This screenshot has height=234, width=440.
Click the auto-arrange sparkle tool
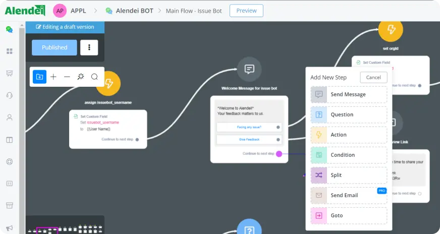pos(81,77)
